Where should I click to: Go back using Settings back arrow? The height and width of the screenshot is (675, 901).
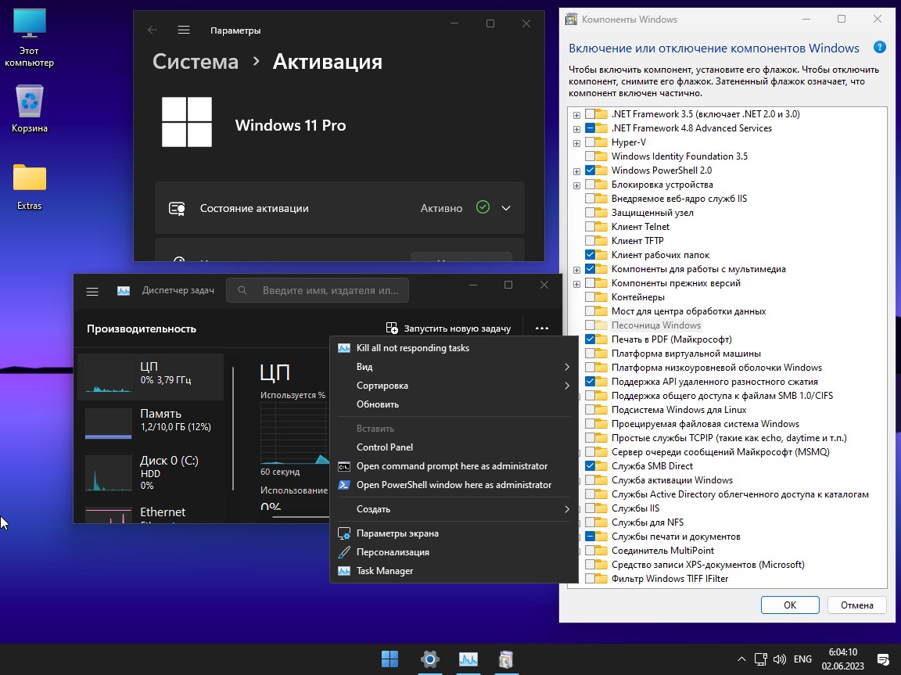coord(153,30)
